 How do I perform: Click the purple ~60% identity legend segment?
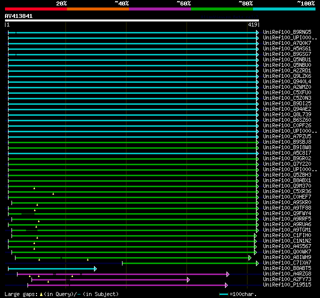[159, 8]
